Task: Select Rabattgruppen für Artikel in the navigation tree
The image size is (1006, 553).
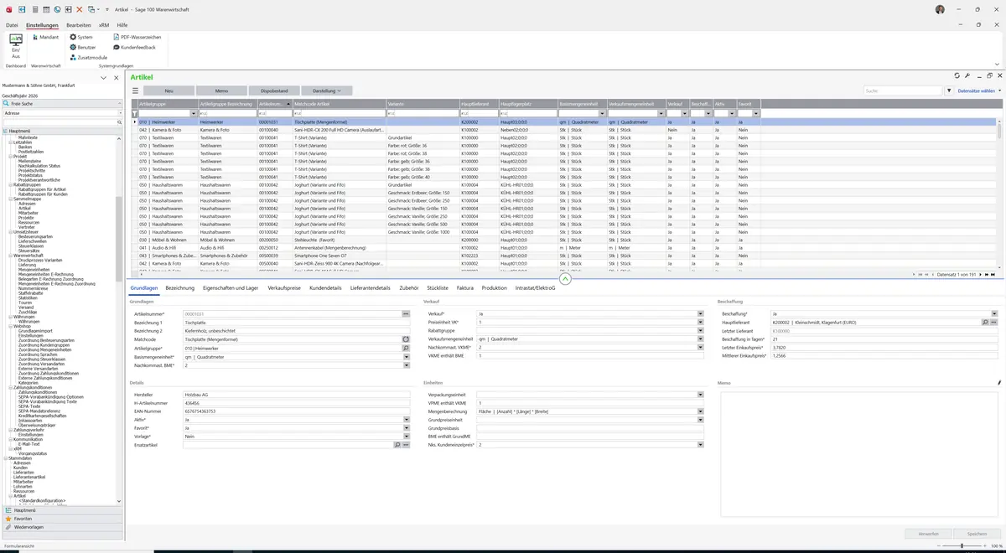Action: [42, 189]
